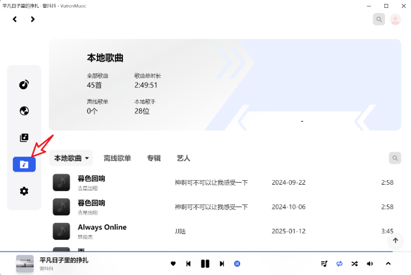Toggle the repeat loop mode
Image resolution: width=411 pixels, height=275 pixels.
(x=339, y=264)
